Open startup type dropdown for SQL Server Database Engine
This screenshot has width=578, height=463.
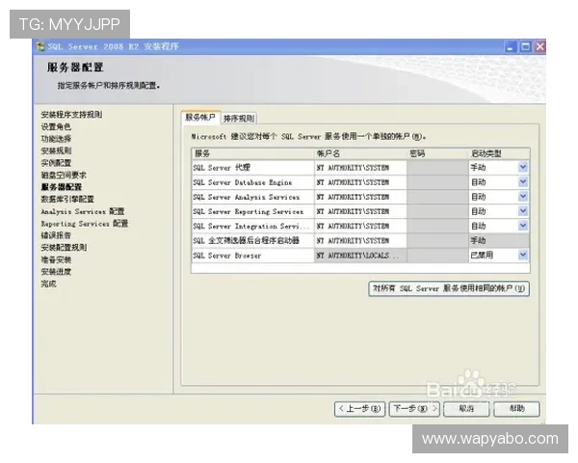(523, 181)
